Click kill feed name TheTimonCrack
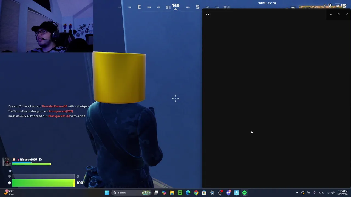This screenshot has height=197, width=351. (x=19, y=111)
